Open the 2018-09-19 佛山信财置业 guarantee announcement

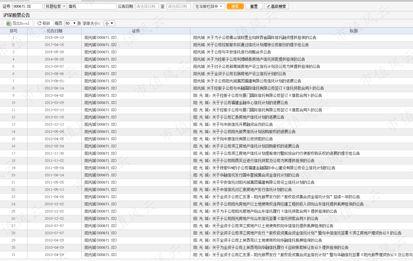coord(255,38)
